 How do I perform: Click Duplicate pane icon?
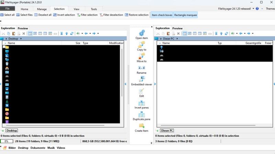[142, 114]
